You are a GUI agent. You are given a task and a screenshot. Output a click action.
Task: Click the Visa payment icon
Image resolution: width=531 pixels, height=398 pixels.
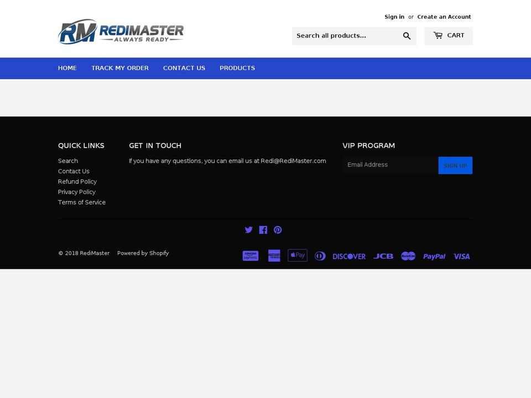(x=461, y=256)
